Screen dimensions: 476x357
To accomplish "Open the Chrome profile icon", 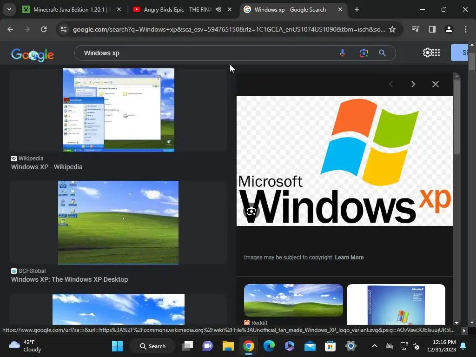I will click(x=449, y=29).
